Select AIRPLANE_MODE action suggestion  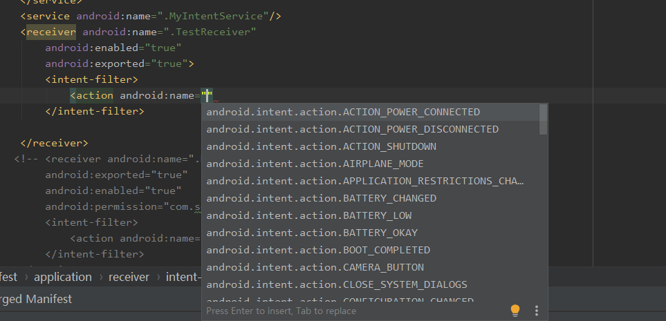371,164
